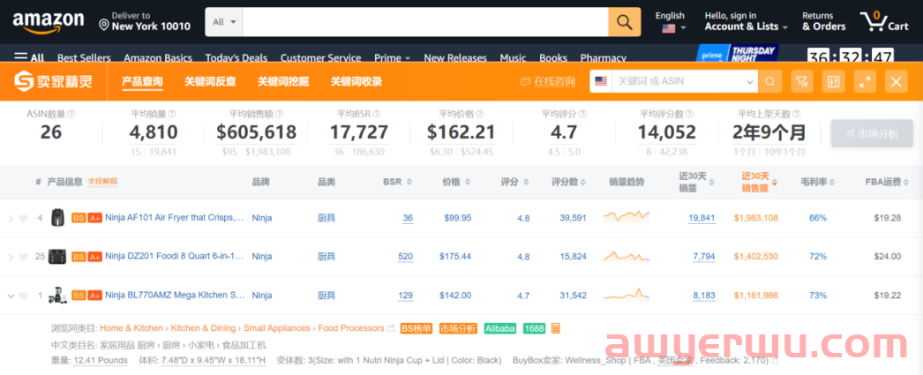
Task: Click the Ninja AF101 air fryer thumbnail
Action: pyautogui.click(x=57, y=218)
